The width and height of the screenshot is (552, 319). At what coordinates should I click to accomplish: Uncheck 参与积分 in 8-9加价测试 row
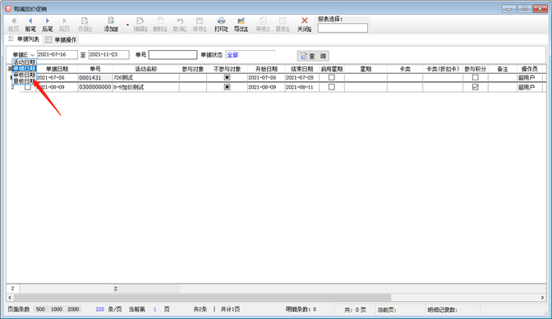point(476,87)
